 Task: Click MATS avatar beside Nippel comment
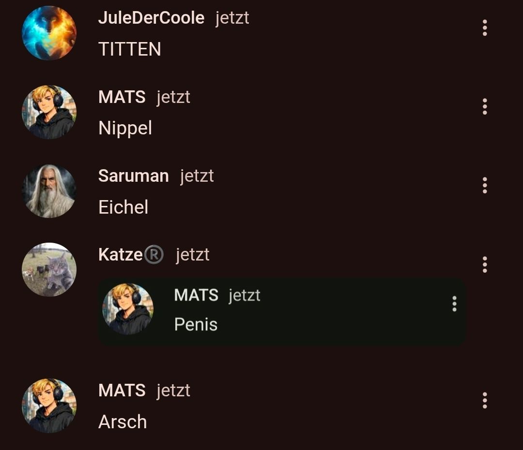coord(49,112)
